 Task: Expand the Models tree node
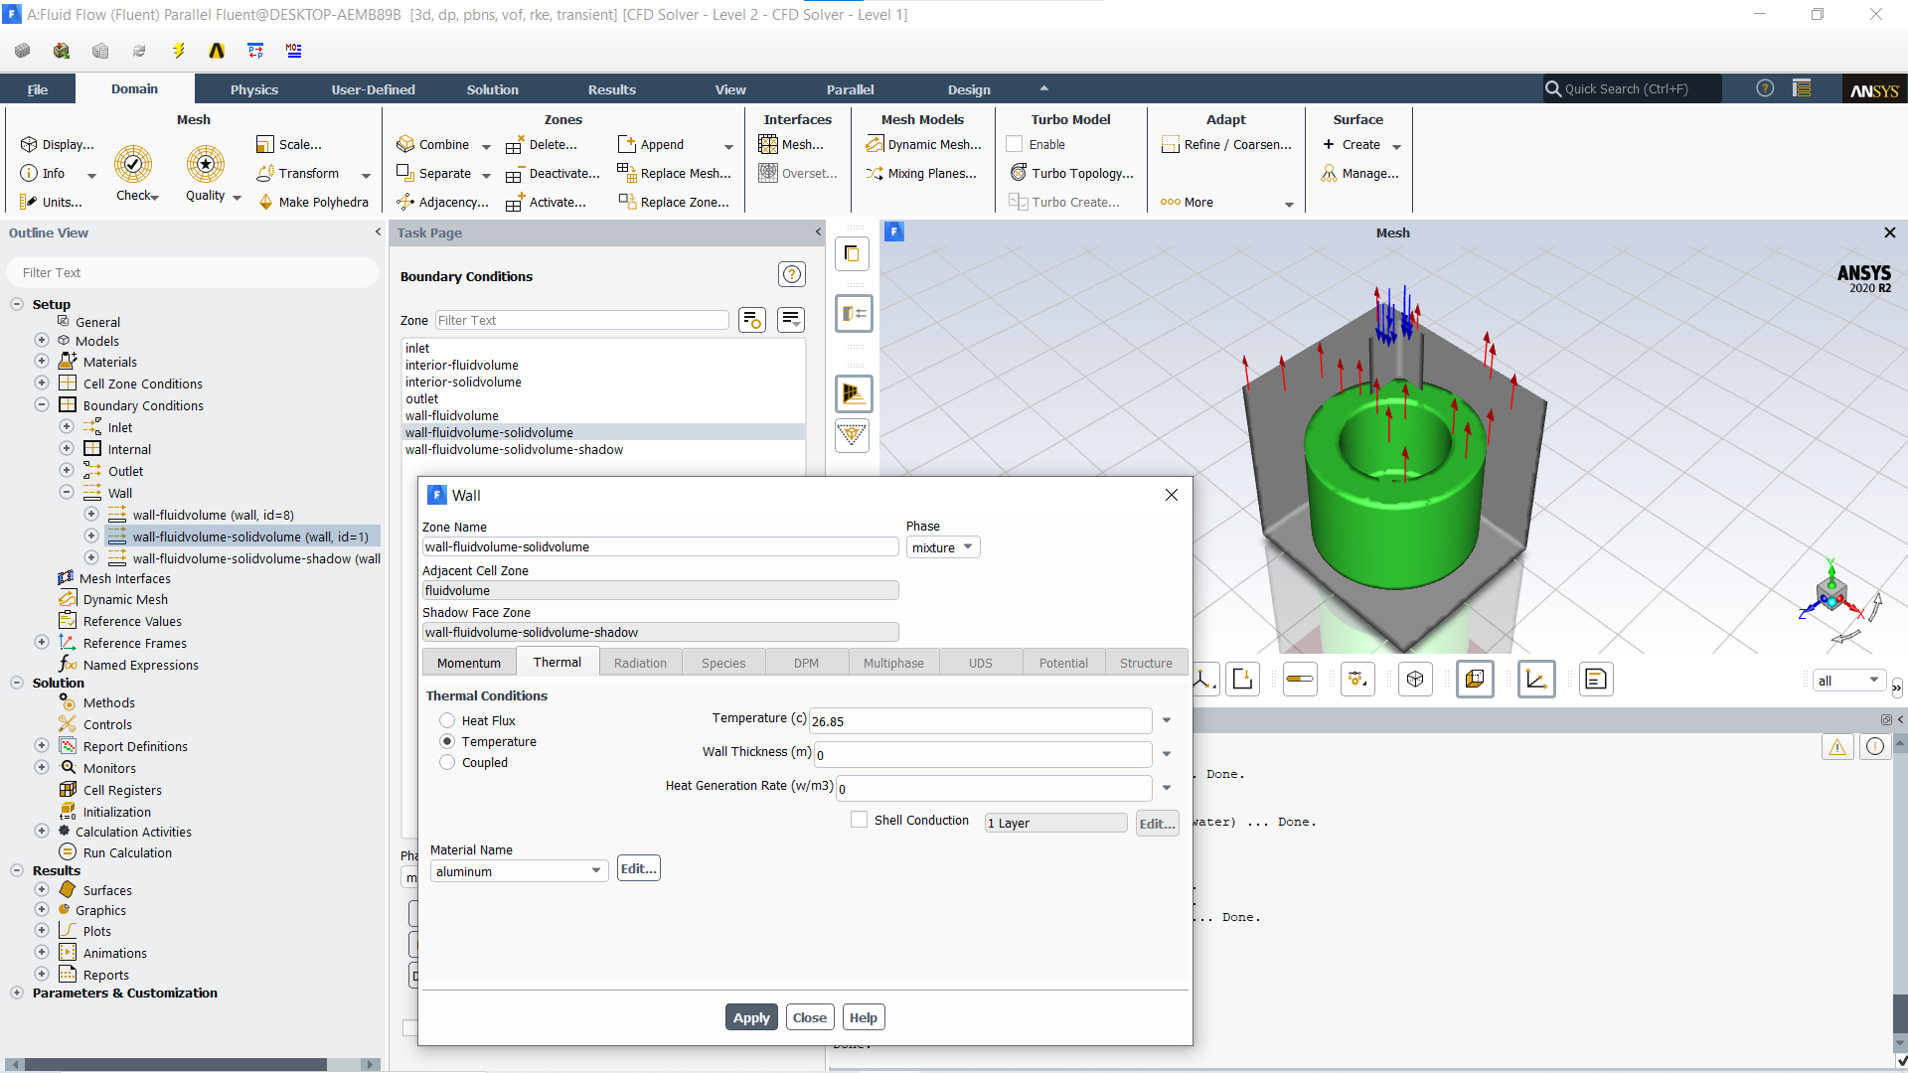[x=42, y=340]
